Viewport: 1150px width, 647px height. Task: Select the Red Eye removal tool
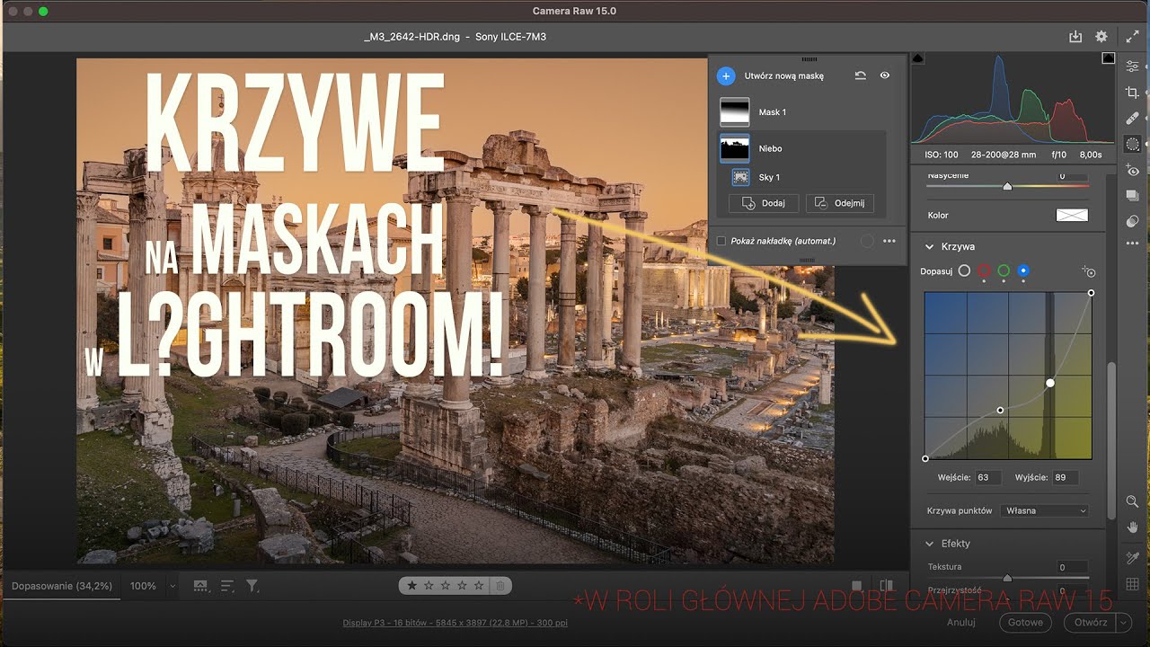[x=1132, y=171]
